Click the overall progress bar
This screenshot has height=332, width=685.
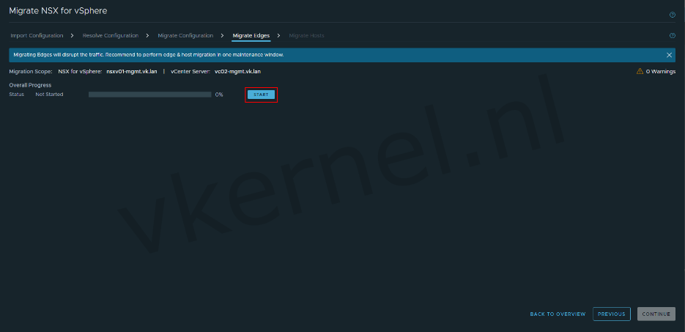[149, 95]
